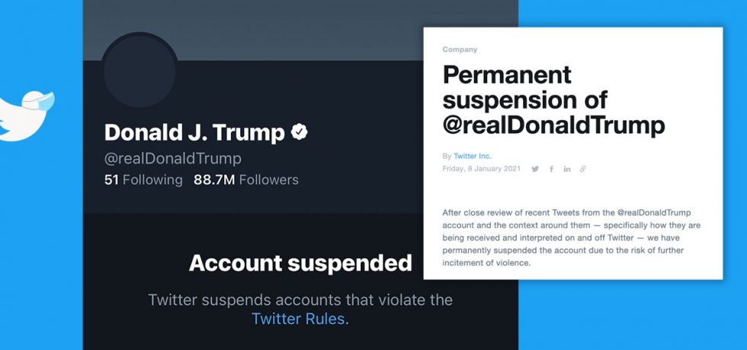Share the article on Facebook
The width and height of the screenshot is (747, 350).
(x=551, y=169)
